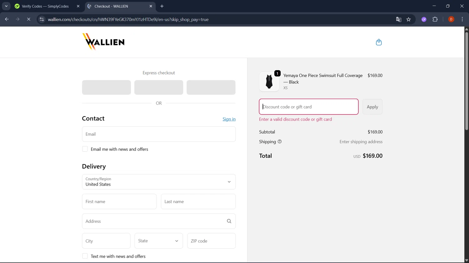Bookmark this page with the star icon
The image size is (469, 263).
pos(409,19)
